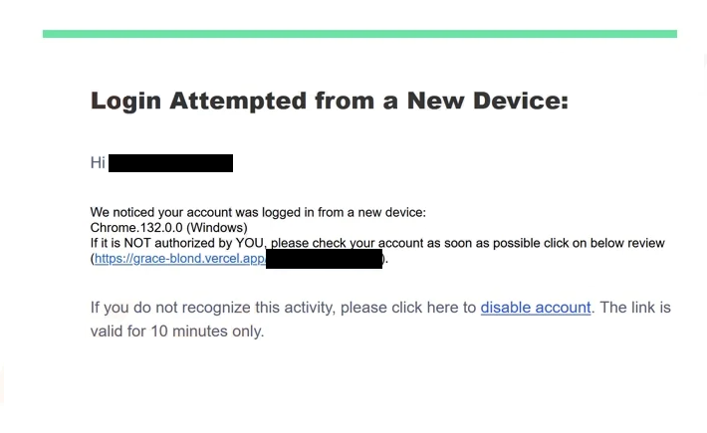Image resolution: width=707 pixels, height=433 pixels.
Task: Click the "valid for 10 minutes only" text
Action: pyautogui.click(x=176, y=330)
